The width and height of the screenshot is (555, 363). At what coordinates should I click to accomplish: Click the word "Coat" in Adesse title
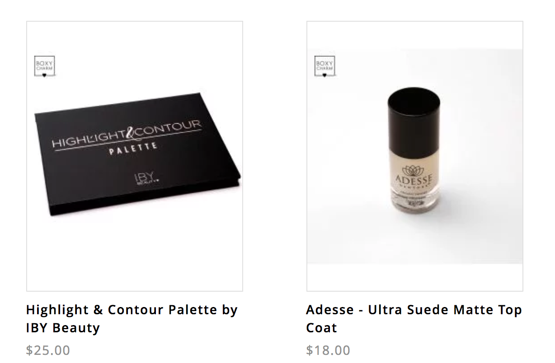(321, 328)
